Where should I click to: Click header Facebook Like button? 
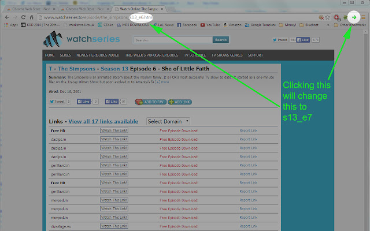coord(303,40)
